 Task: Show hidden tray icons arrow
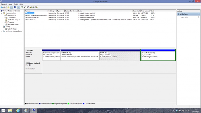click(x=174, y=111)
